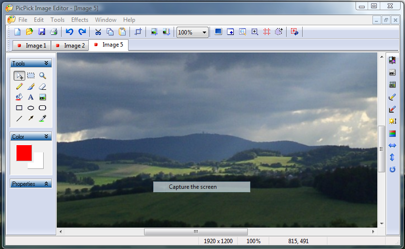Select the Rectangle shape tool

click(x=19, y=108)
